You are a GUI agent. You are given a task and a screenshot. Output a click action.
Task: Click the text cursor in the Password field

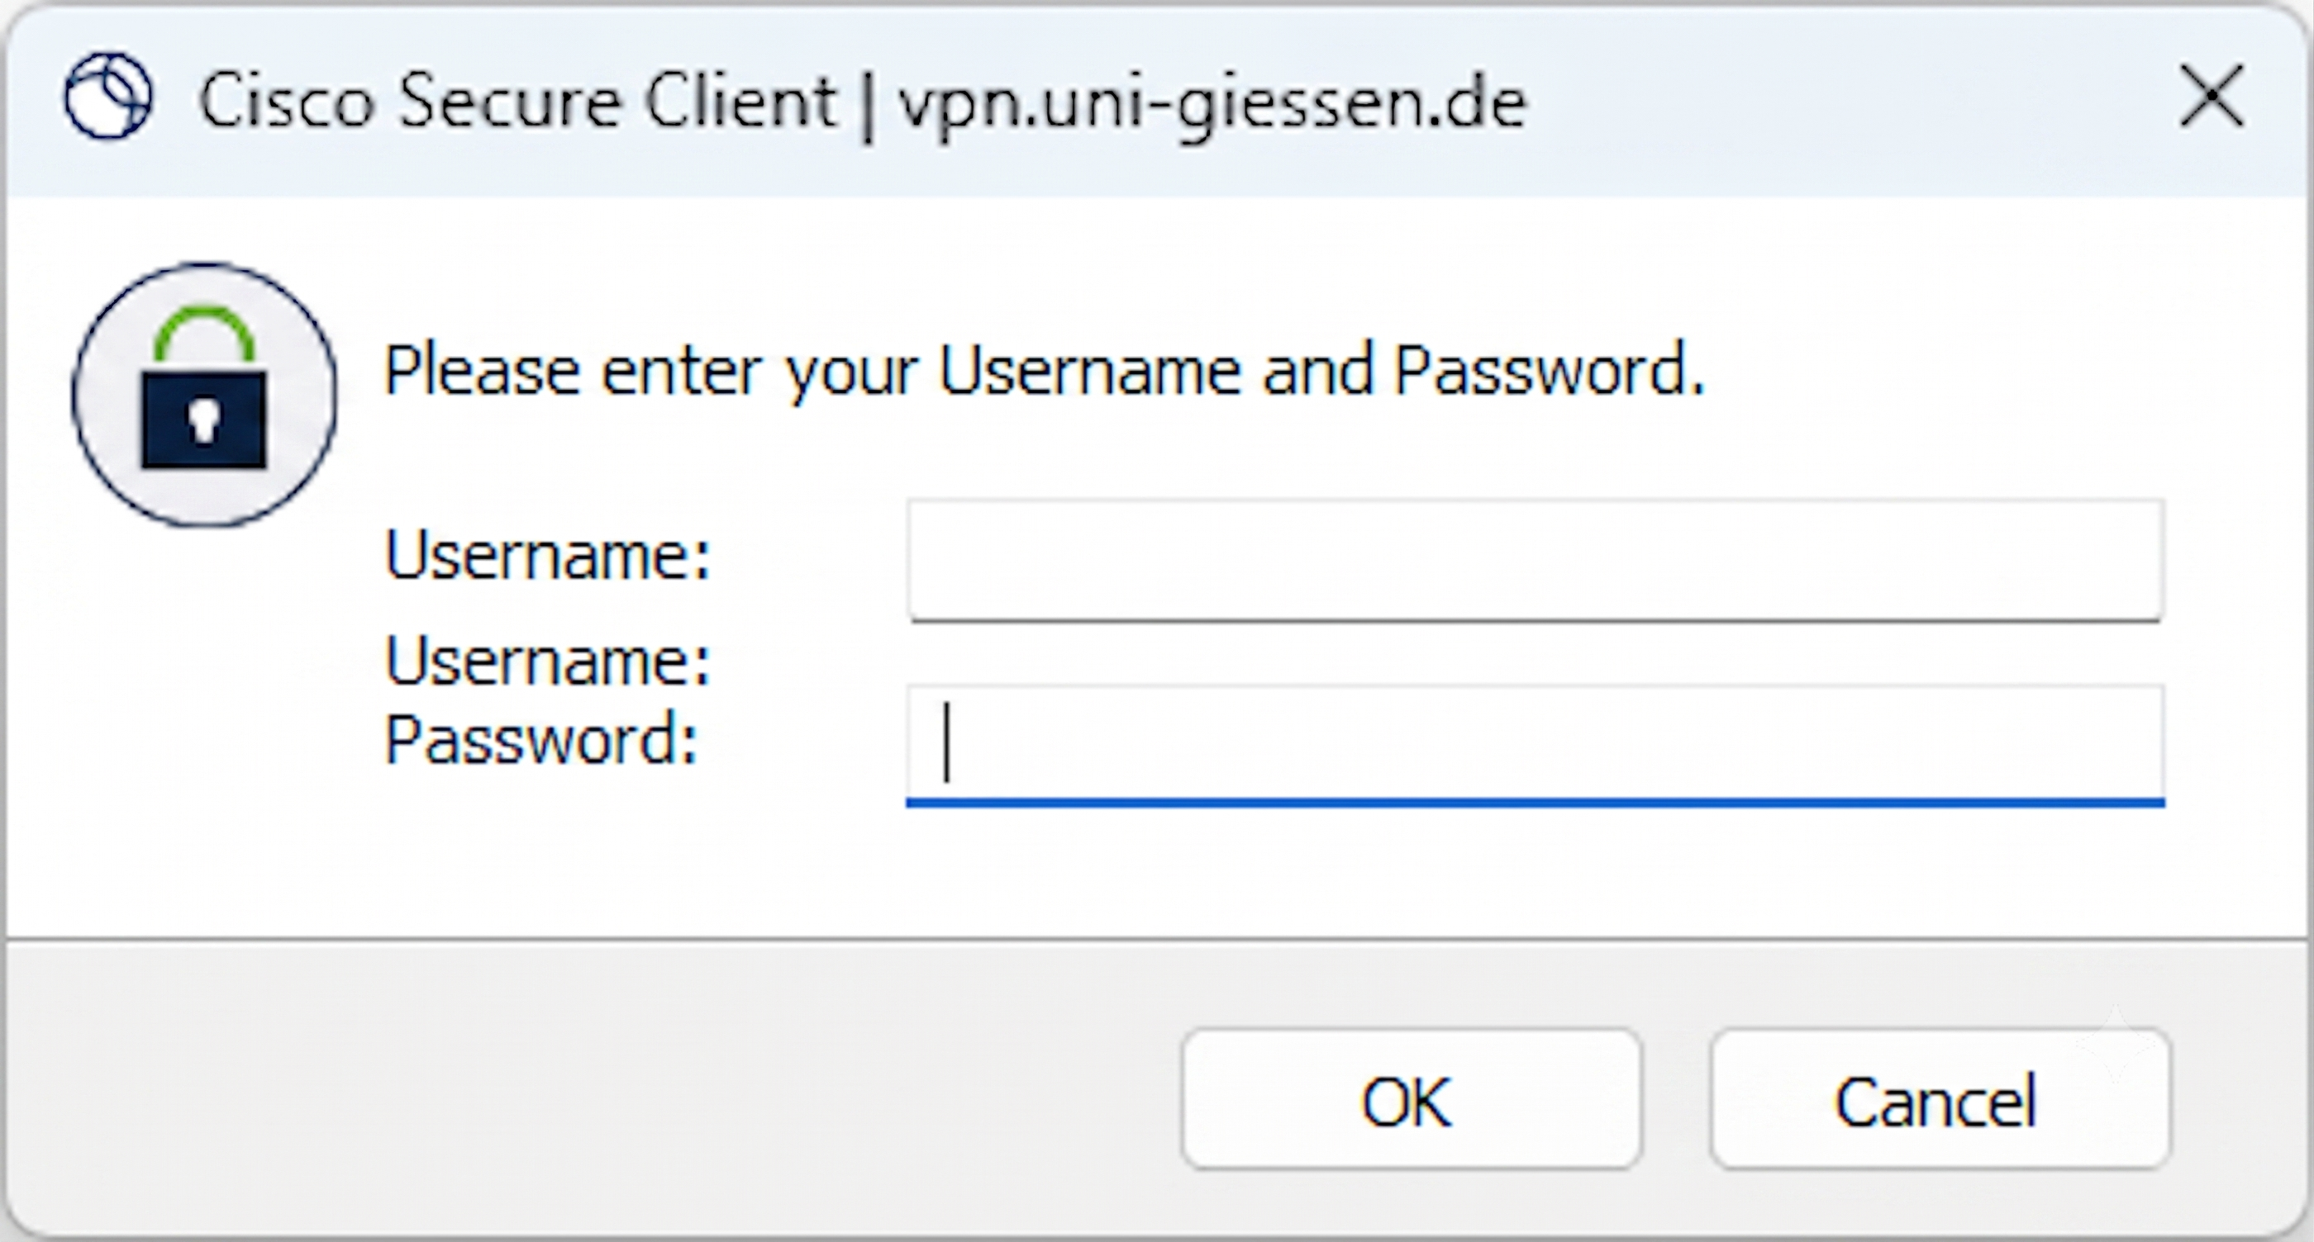(946, 743)
